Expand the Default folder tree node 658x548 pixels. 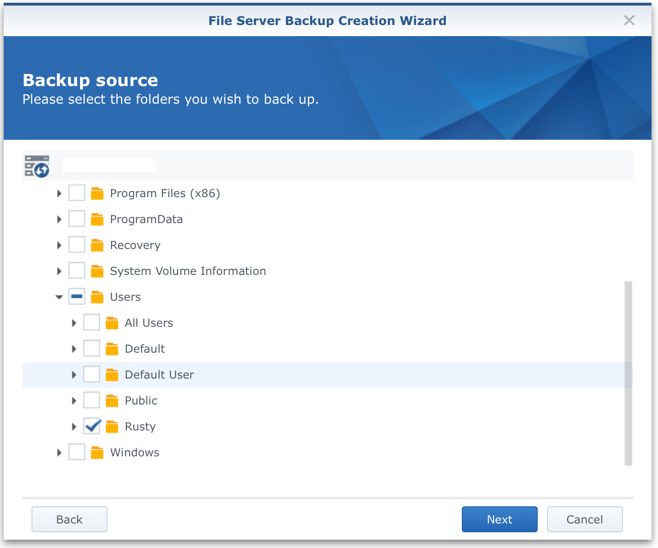[74, 349]
